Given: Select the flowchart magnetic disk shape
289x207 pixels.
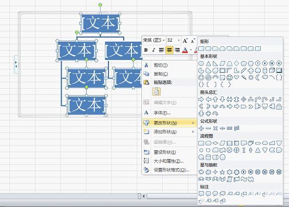Looking at the screenshot, I should tap(208, 157).
